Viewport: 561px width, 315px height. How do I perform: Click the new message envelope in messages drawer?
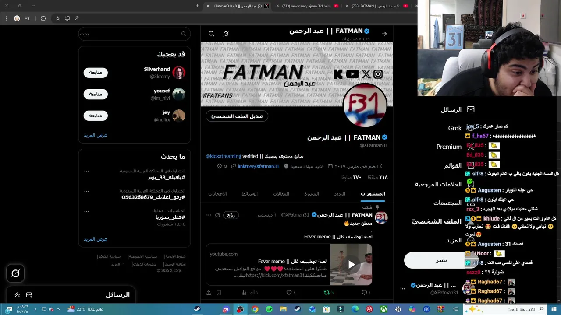29,295
